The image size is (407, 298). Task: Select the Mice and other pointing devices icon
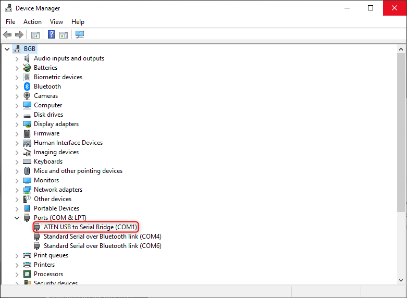pyautogui.click(x=27, y=171)
